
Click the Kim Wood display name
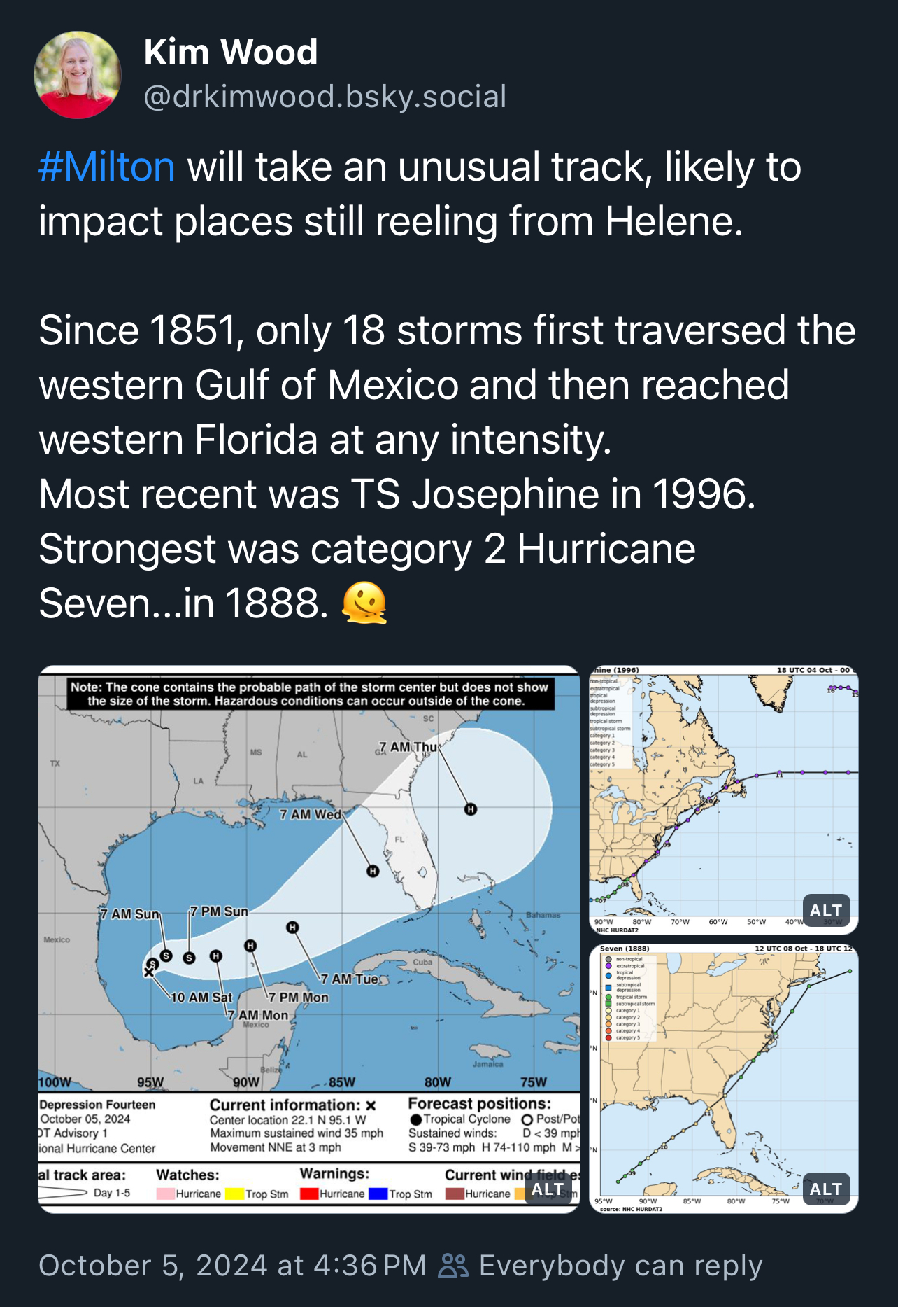tap(231, 53)
